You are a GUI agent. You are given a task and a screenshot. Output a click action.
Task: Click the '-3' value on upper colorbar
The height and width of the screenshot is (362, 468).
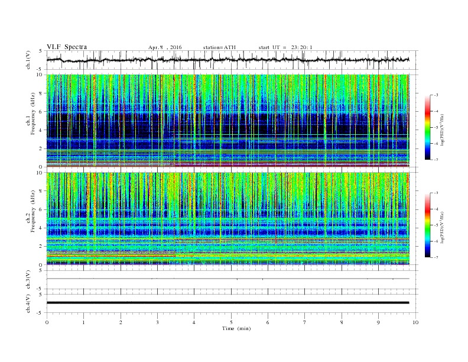coord(435,95)
